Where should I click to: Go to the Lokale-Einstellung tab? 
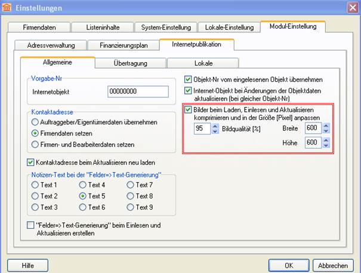coord(229,27)
